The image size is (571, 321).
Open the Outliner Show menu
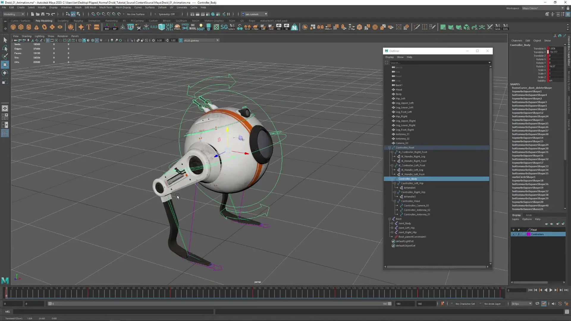point(400,57)
